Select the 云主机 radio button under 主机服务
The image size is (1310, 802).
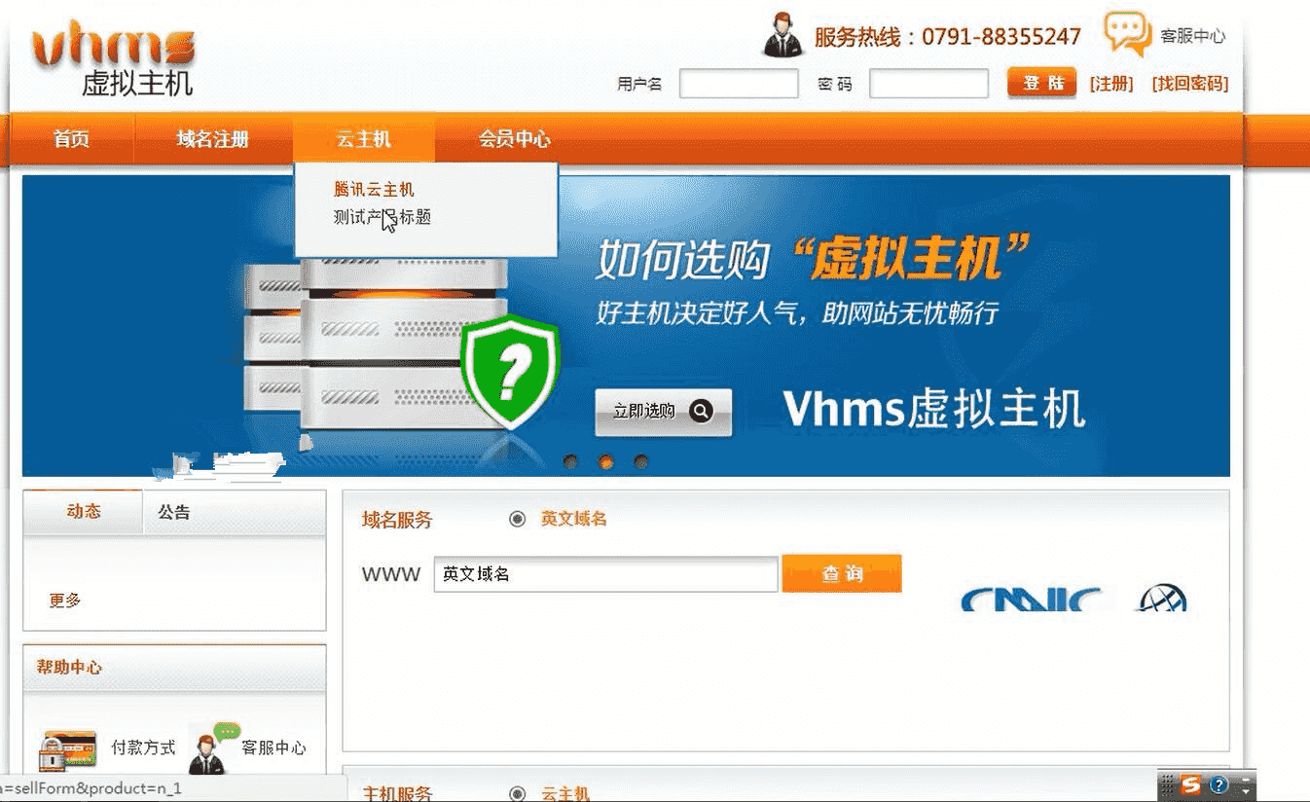coord(517,793)
